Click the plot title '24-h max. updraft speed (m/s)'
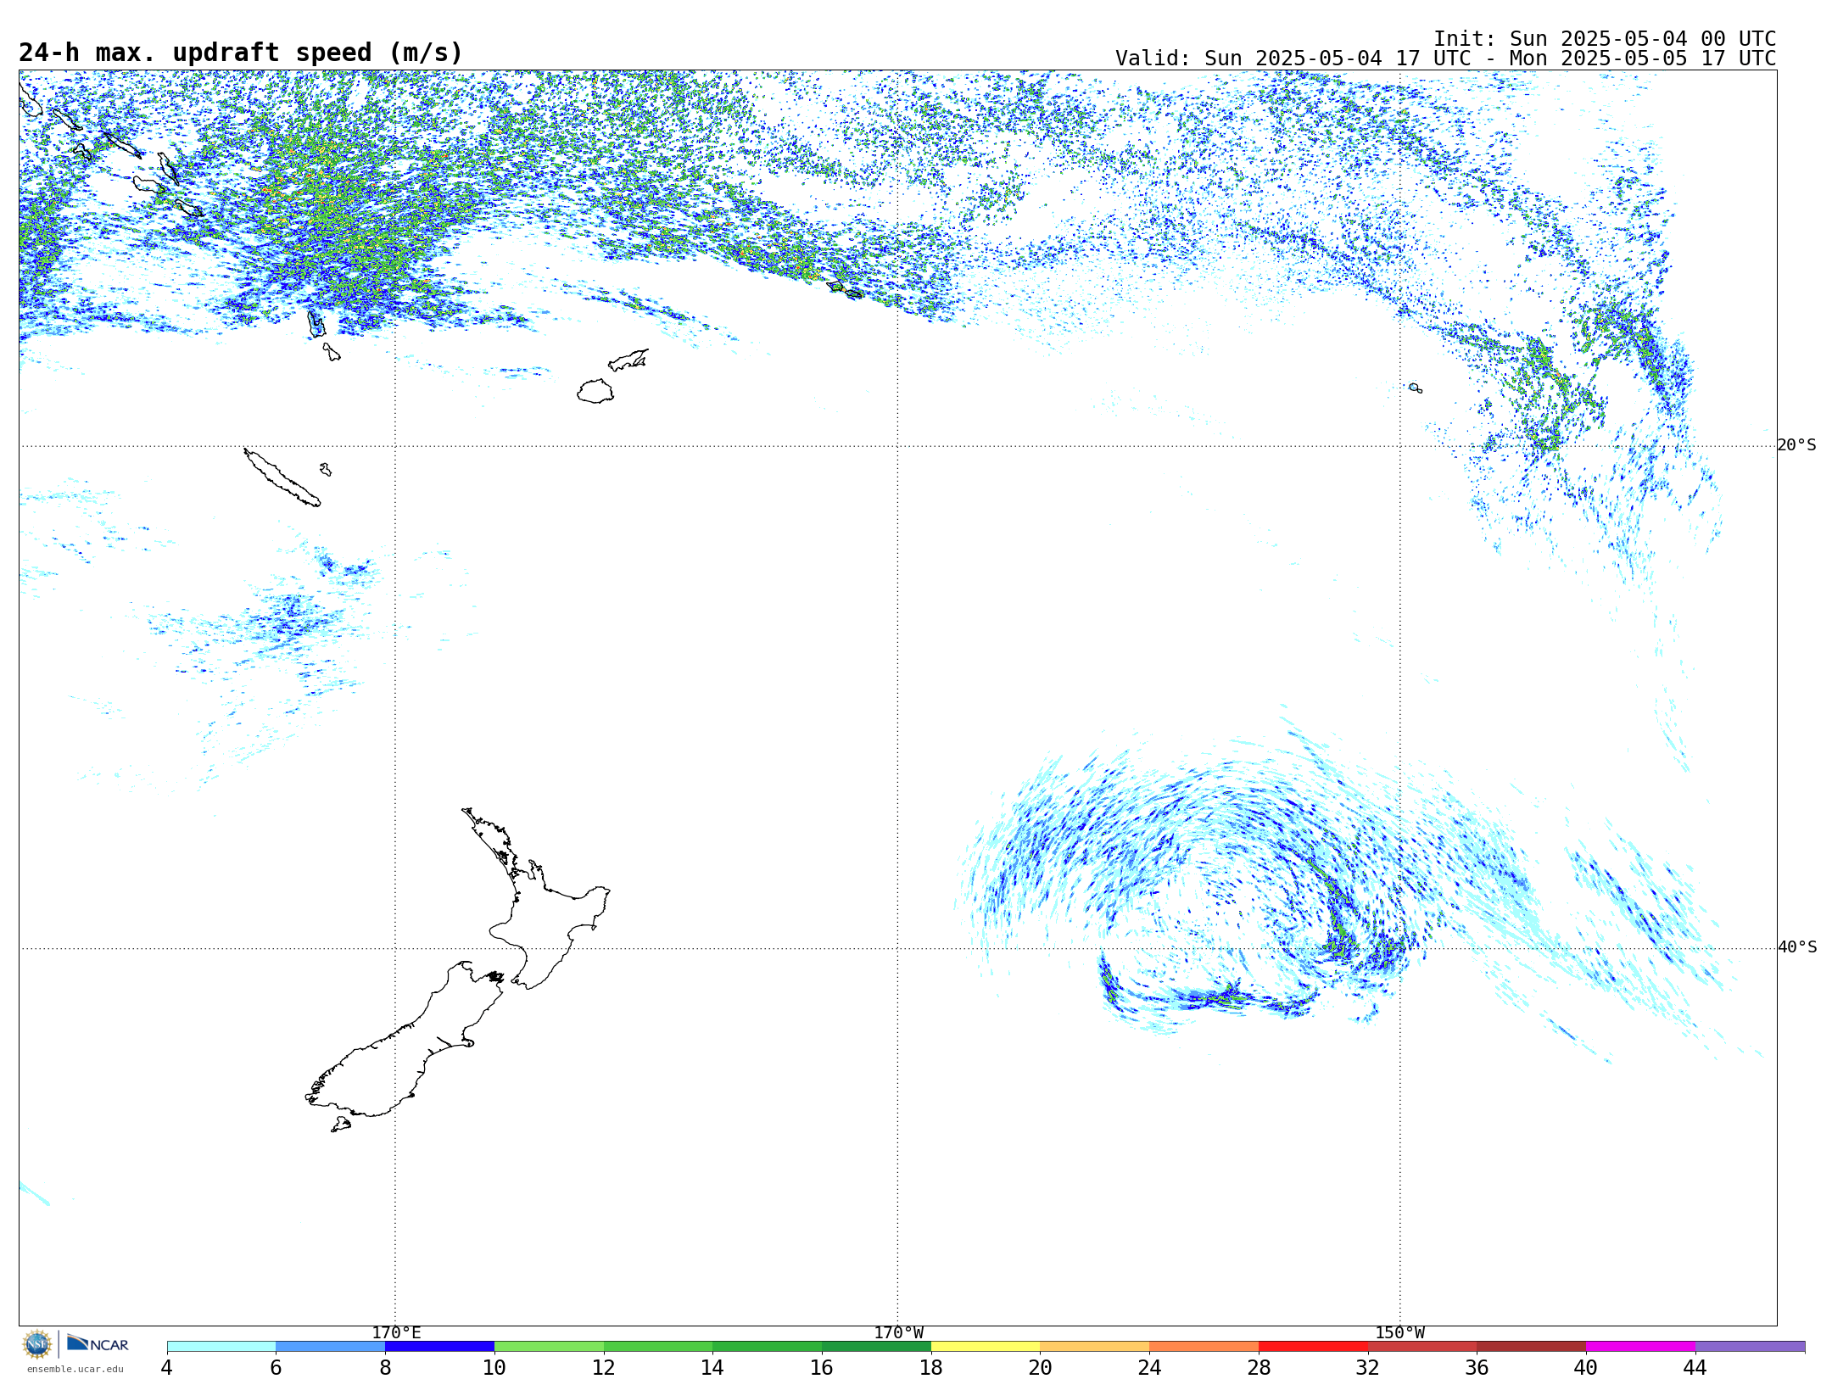The image size is (1832, 1379). pyautogui.click(x=241, y=53)
